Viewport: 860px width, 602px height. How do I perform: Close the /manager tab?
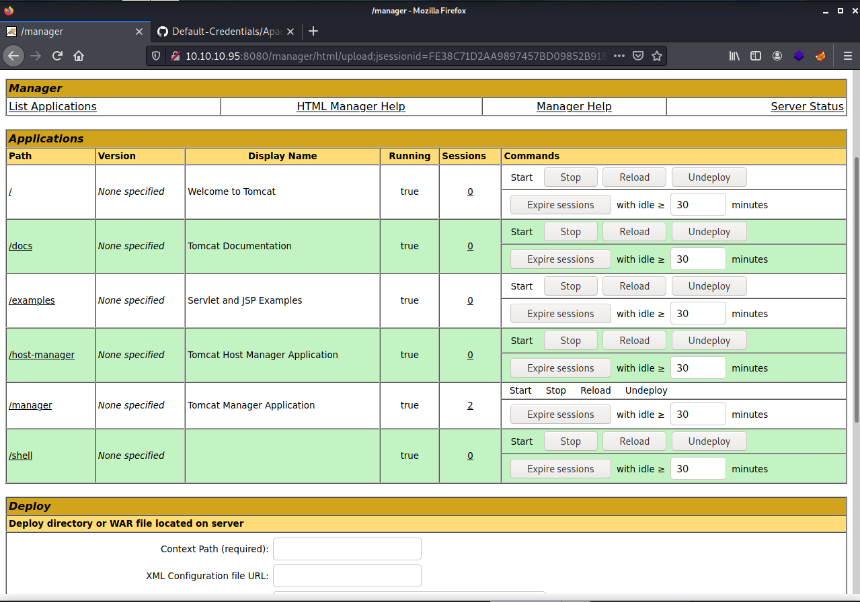point(139,32)
